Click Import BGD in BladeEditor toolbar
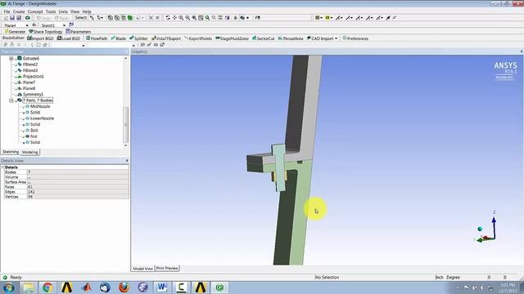 (40, 38)
